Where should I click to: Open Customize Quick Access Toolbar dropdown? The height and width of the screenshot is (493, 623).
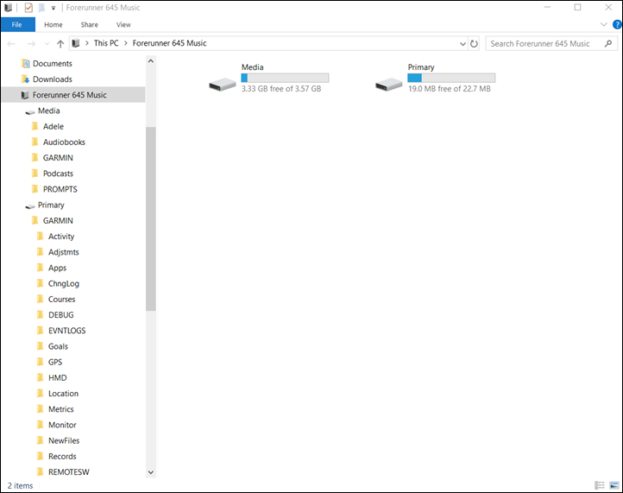click(x=53, y=8)
